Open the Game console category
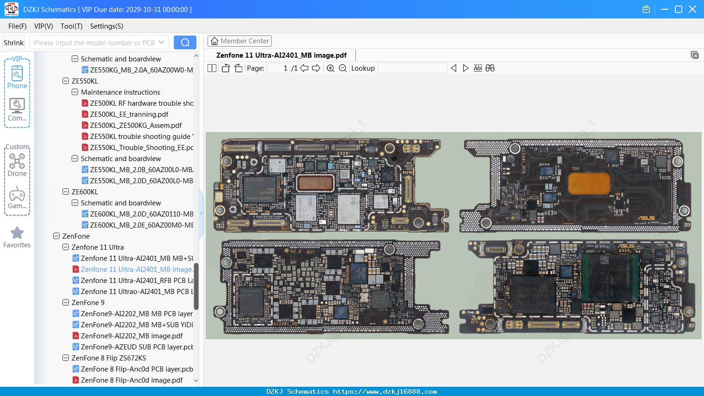The image size is (704, 396). coord(17,198)
